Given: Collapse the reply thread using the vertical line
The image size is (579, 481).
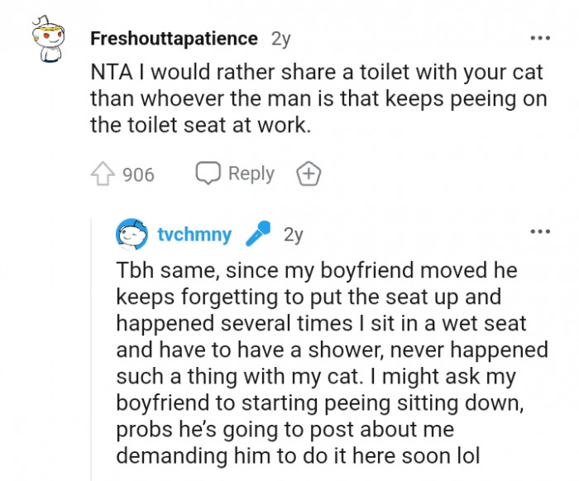Looking at the screenshot, I should pyautogui.click(x=91, y=349).
